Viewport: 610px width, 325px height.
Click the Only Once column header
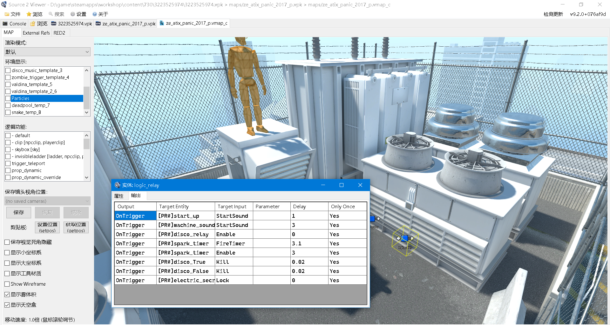(x=348, y=207)
